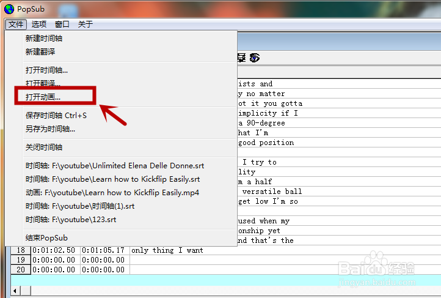441x298 pixels.
Task: Choose 新建时间轴 from the file menu
Action: coord(44,39)
